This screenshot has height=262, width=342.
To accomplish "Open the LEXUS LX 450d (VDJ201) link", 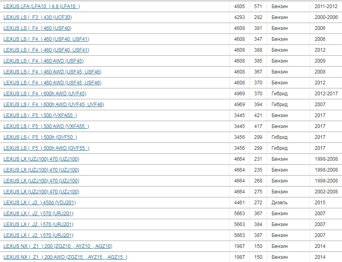I will click(x=40, y=203).
